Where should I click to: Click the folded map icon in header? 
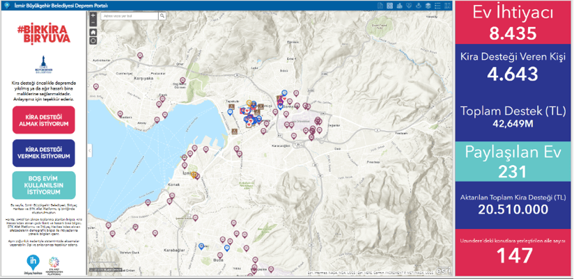447,6
